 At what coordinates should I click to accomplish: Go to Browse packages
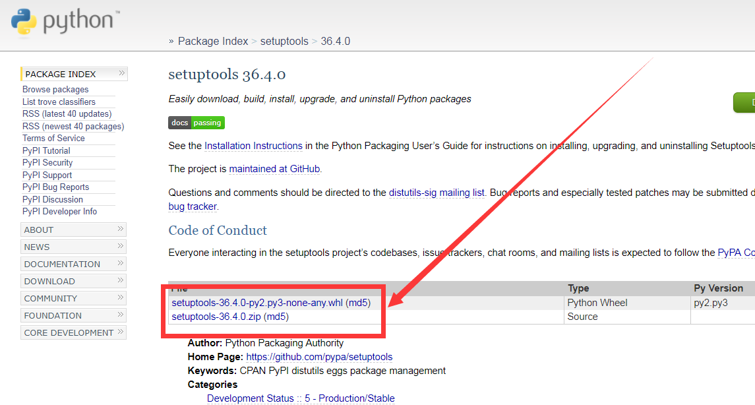55,89
